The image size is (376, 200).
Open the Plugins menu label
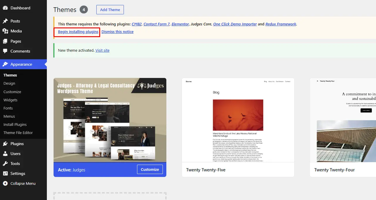17,144
